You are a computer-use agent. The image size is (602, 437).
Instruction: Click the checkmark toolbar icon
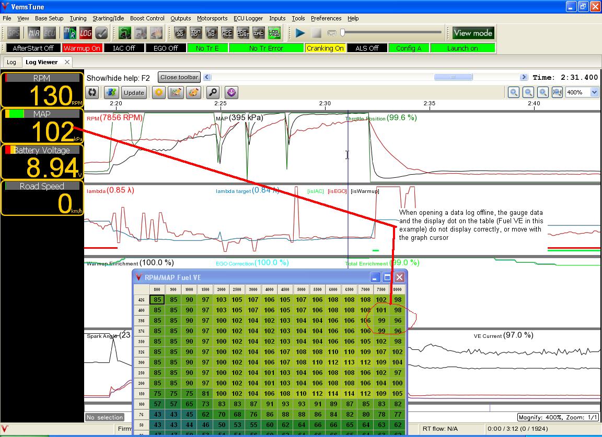[101, 33]
